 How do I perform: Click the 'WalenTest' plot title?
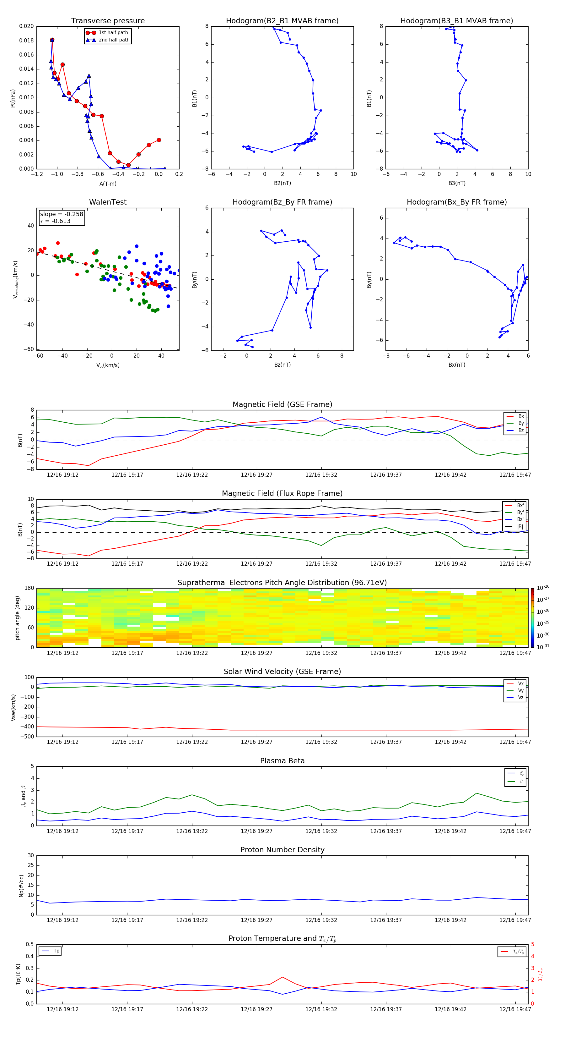click(108, 202)
